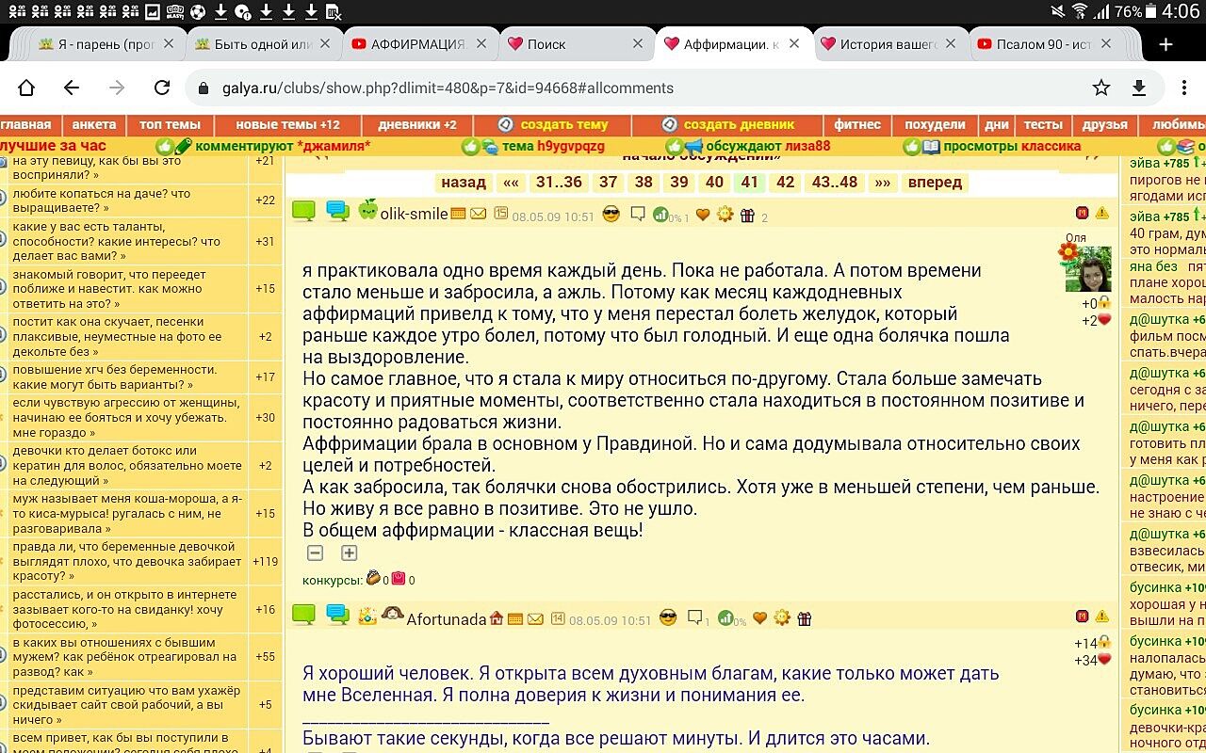Click green reply bubble on Afortunada's comment
The image size is (1206, 753).
(x=303, y=616)
